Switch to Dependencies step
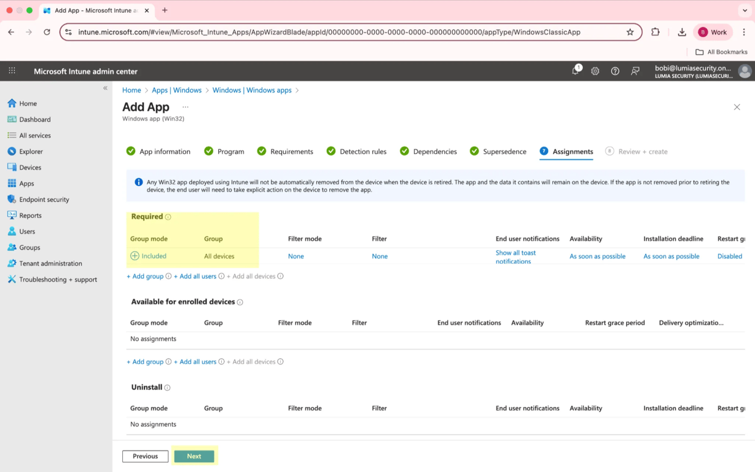This screenshot has width=755, height=472. pos(428,151)
